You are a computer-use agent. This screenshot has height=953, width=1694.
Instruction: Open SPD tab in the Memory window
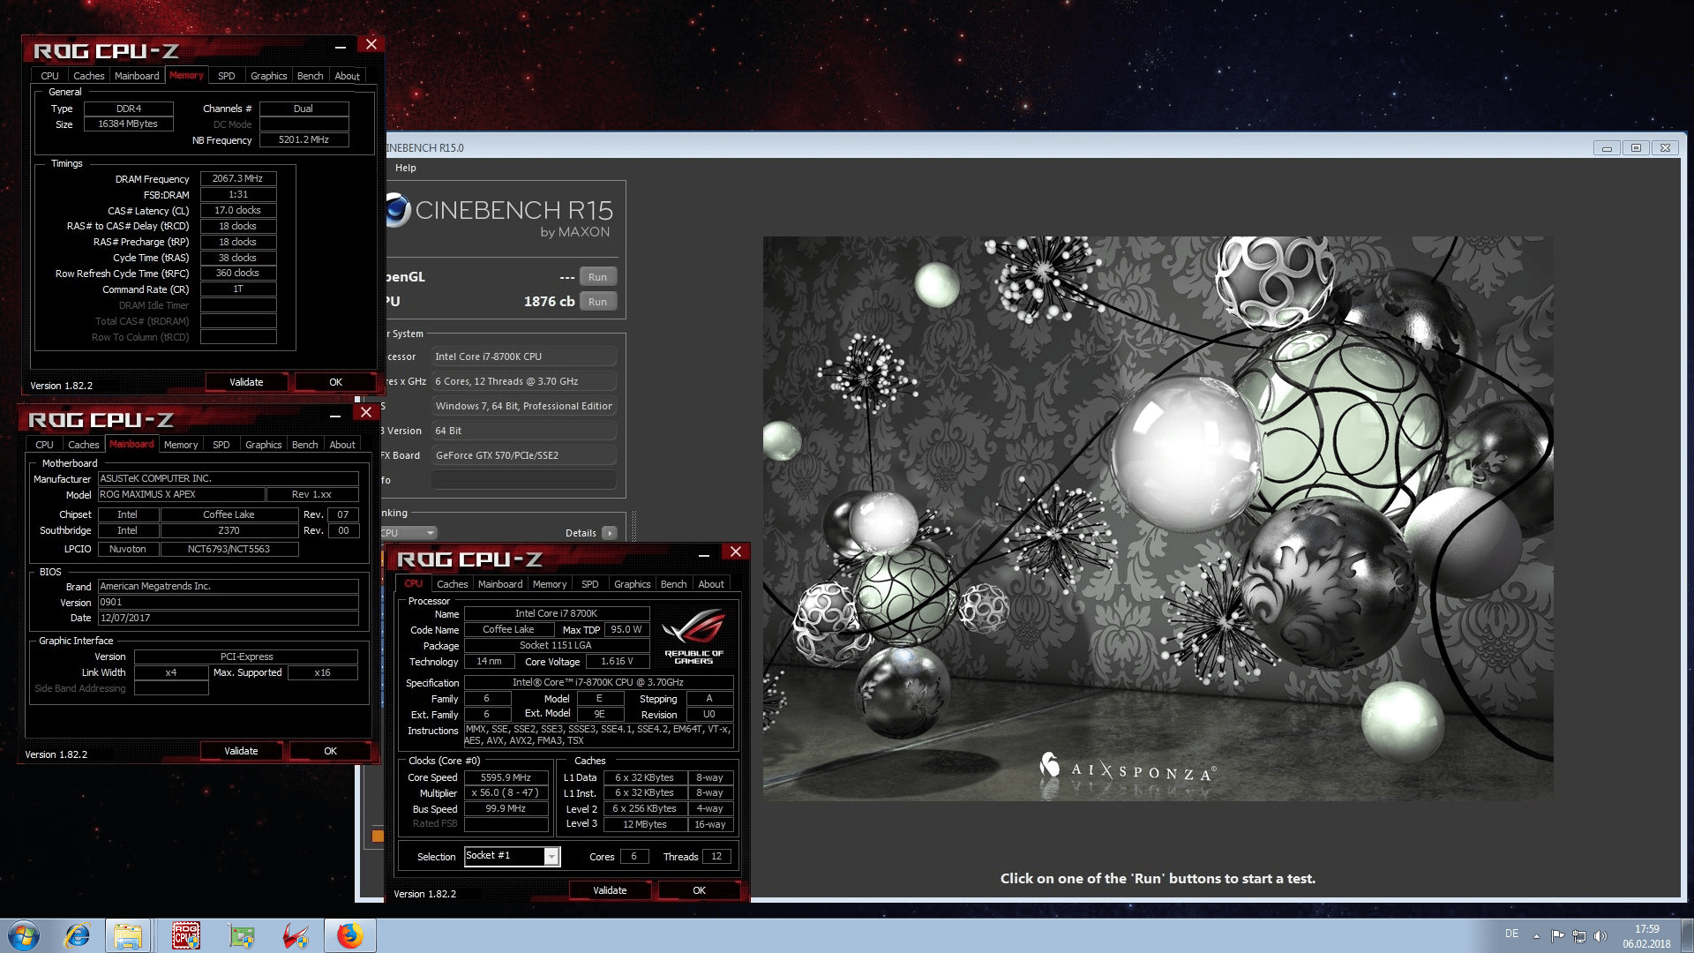pyautogui.click(x=226, y=76)
